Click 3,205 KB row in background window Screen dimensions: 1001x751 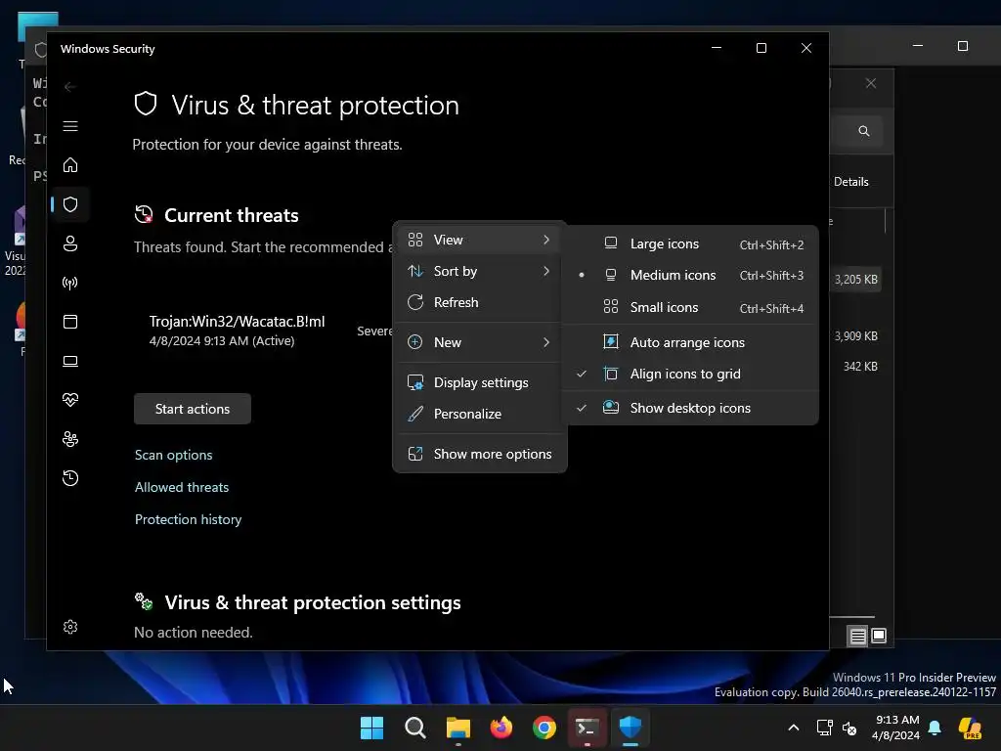856,280
